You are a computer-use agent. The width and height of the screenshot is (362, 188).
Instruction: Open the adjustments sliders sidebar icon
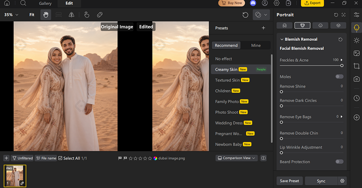pos(357,15)
